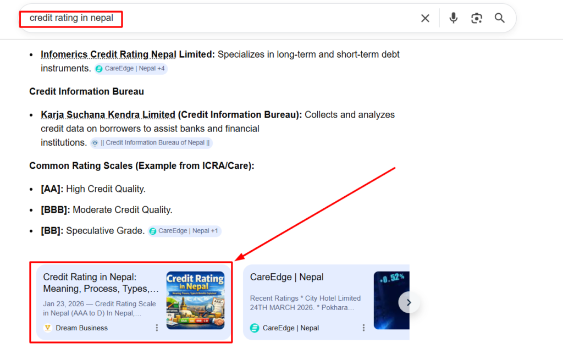
Task: Expand the CareEdge | Nepal +4 source chip
Action: coord(131,69)
